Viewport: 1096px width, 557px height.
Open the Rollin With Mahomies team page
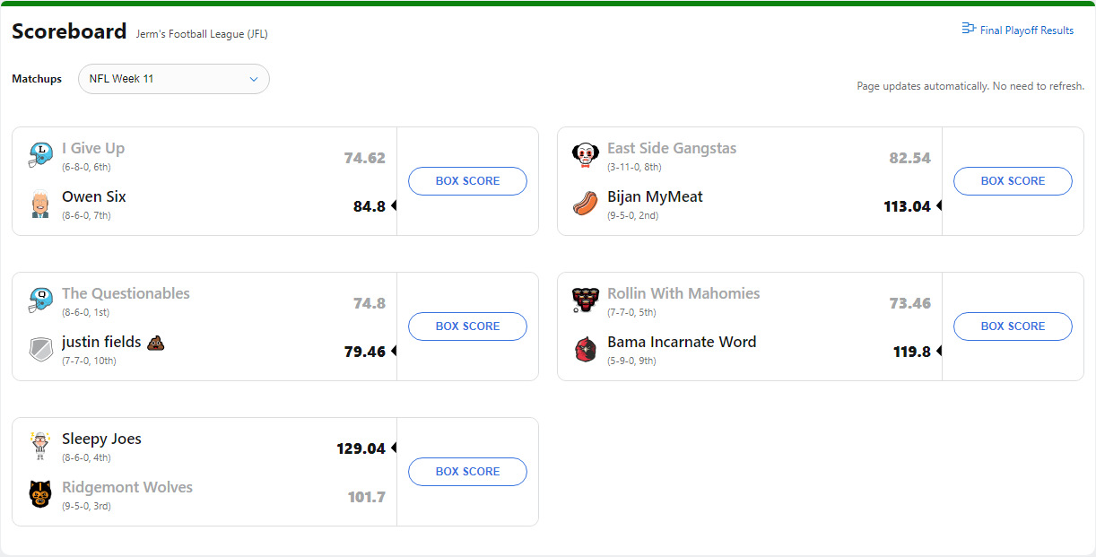[x=683, y=293]
